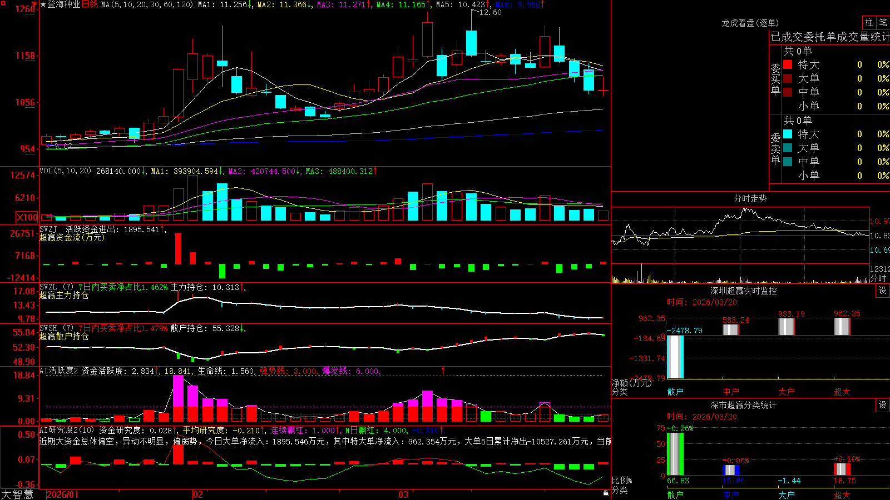Open the SVSH (7) indicator label

(56, 328)
